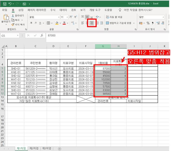Decrease font size
172x151 pixels.
tap(75, 17)
